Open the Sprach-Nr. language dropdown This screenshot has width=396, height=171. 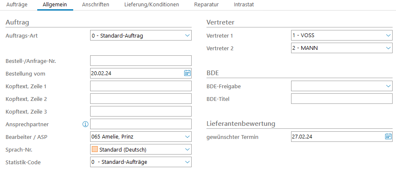click(x=187, y=149)
